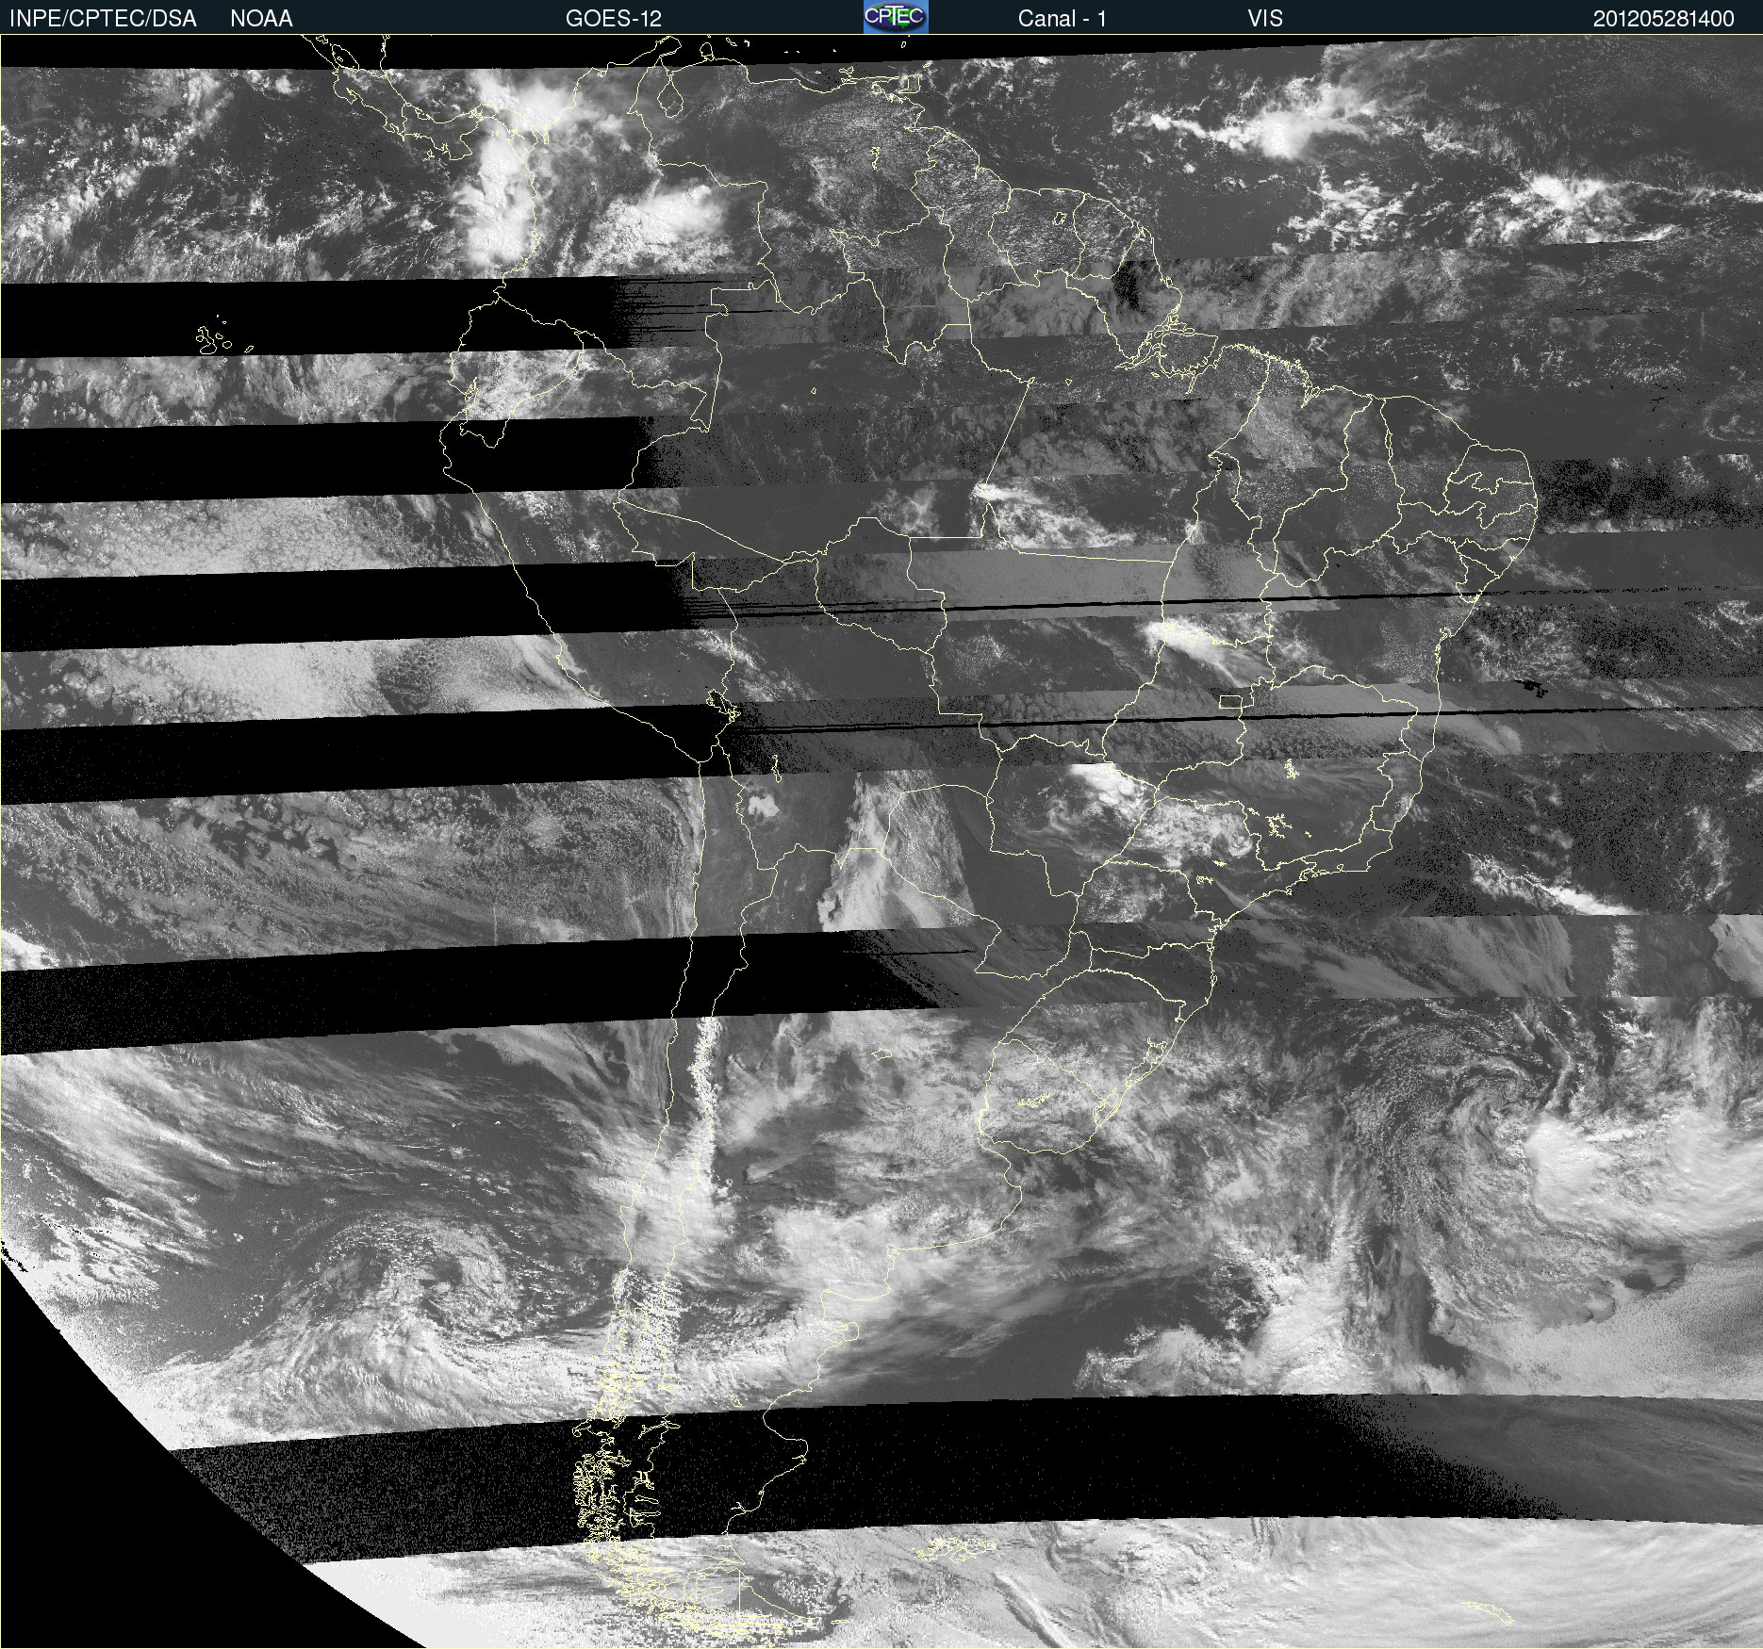Select the VIS channel label
1763x1649 pixels.
(1265, 19)
